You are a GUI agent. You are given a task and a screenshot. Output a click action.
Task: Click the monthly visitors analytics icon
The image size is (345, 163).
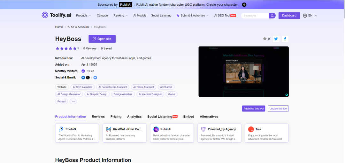(x=83, y=71)
